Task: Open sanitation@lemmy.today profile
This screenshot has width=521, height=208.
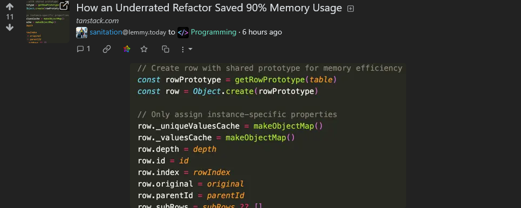Action: tap(128, 32)
